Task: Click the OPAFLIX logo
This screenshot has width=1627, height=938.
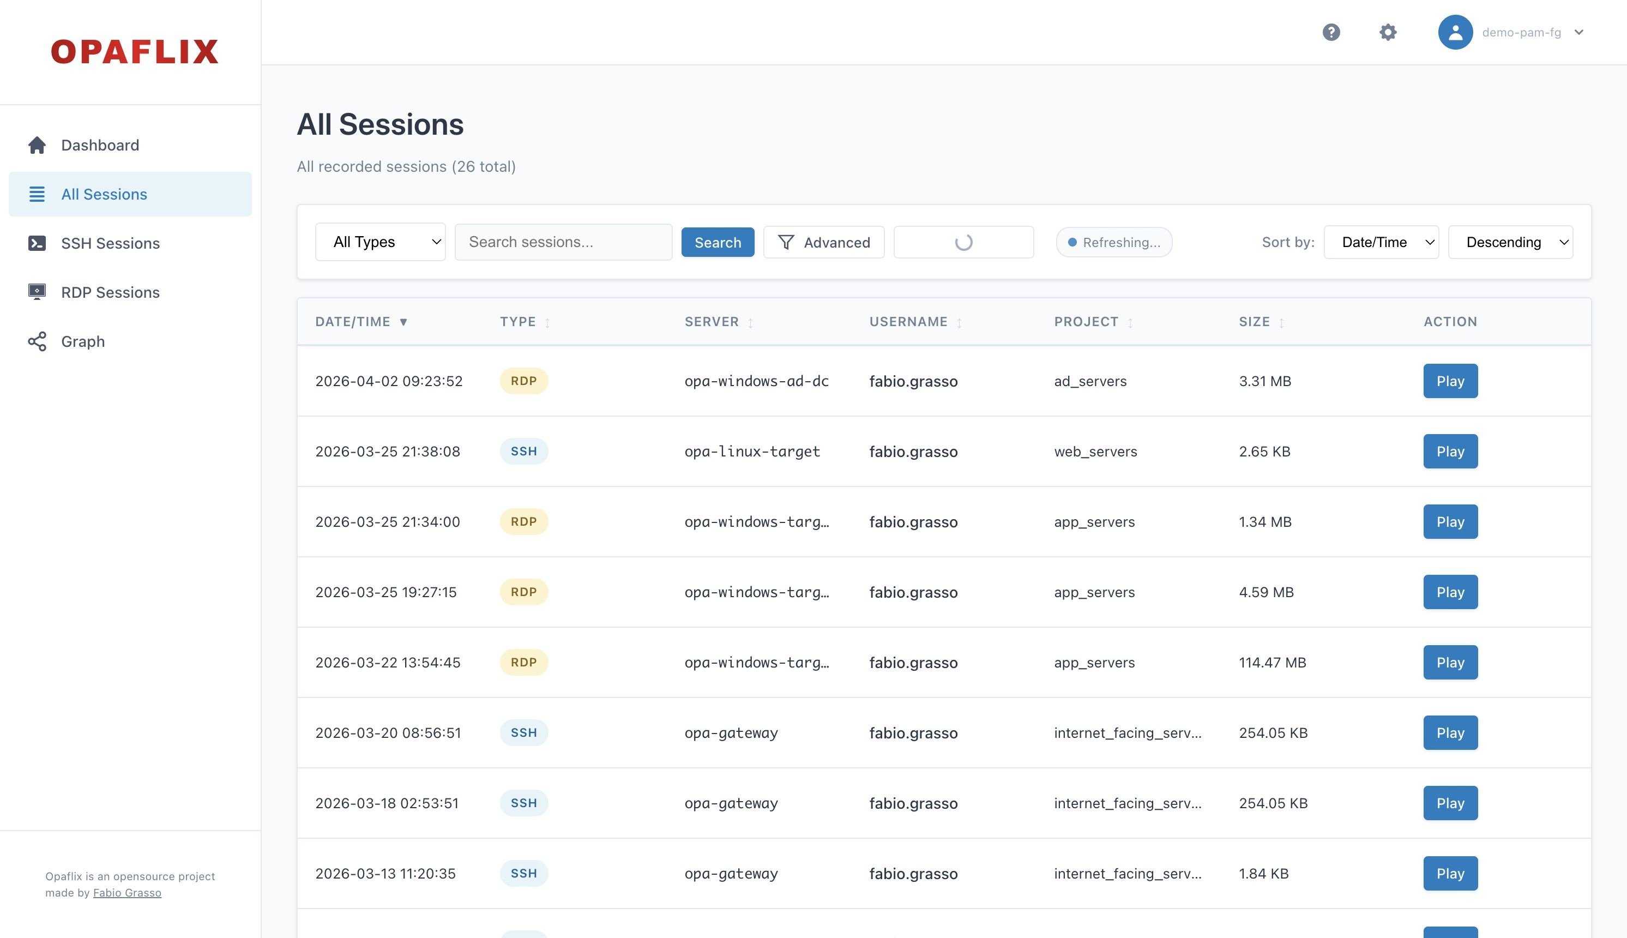Action: (x=135, y=52)
